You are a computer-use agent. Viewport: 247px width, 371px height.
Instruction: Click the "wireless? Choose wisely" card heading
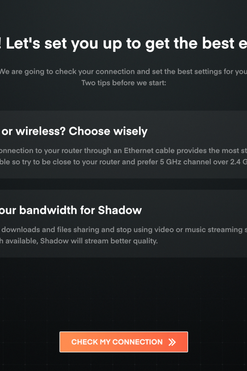coord(75,131)
